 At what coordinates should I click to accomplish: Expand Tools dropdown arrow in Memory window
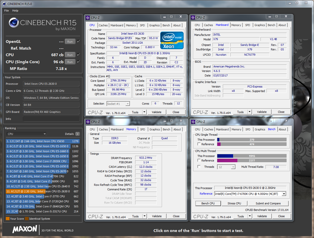145,216
